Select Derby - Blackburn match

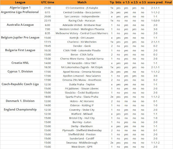point(82,126)
